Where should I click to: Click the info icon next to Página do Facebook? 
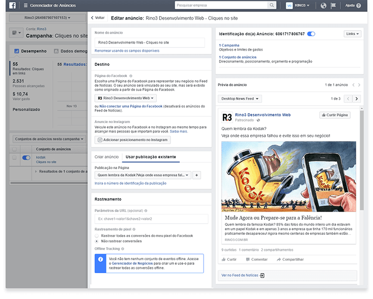click(131, 76)
